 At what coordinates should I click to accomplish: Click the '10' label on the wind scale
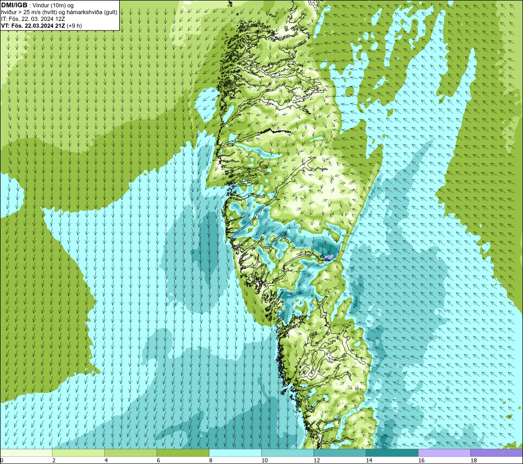(x=264, y=461)
